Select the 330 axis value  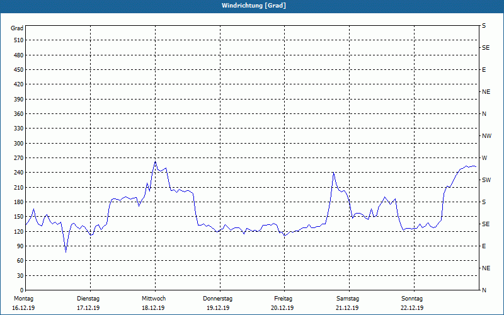point(19,129)
